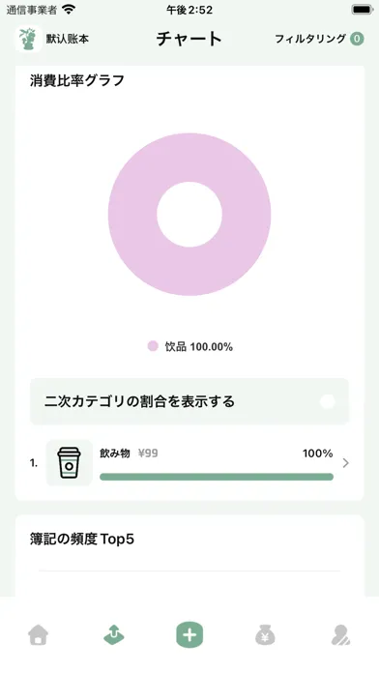Screen dimensions: 379x673
Task: Open the フィルタリング filter option
Action: tap(310, 39)
